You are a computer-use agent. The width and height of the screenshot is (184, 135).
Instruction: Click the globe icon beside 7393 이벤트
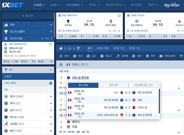(x=50, y=83)
